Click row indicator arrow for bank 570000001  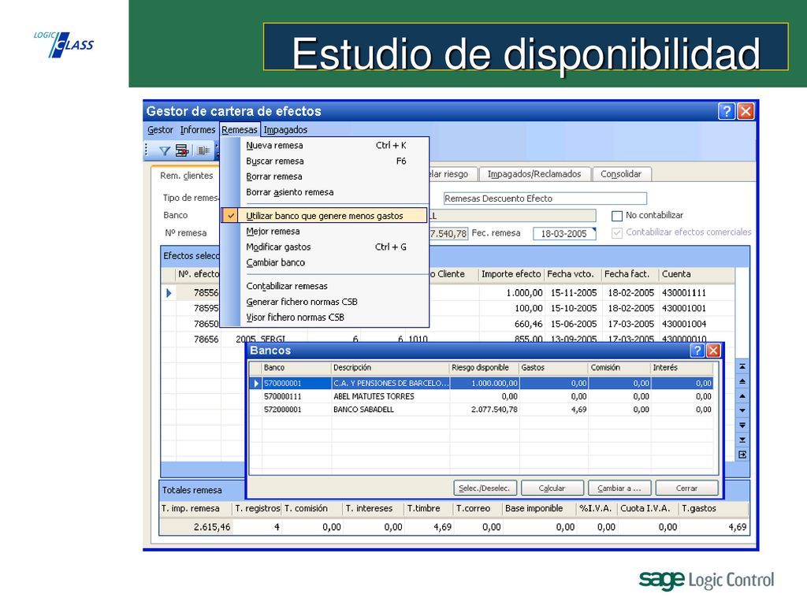[x=256, y=384]
